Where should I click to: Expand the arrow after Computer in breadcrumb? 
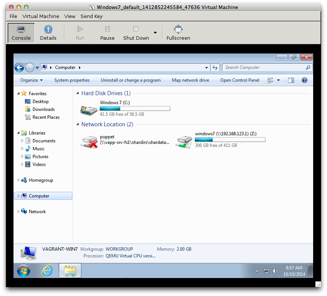click(80, 67)
